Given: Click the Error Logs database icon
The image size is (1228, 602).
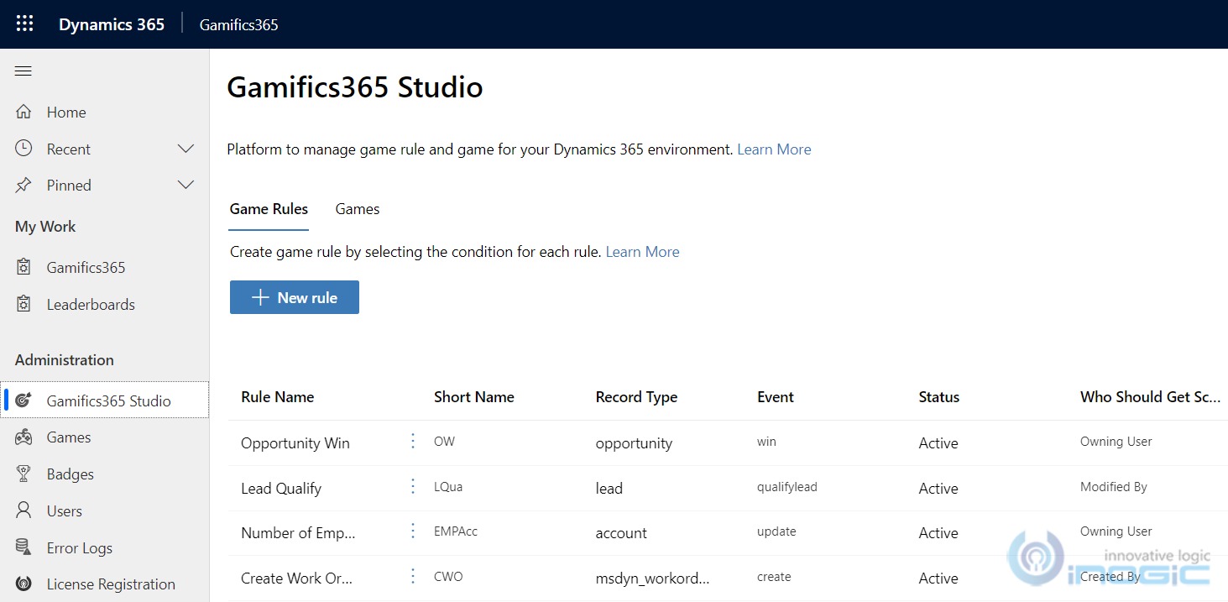Looking at the screenshot, I should [24, 547].
